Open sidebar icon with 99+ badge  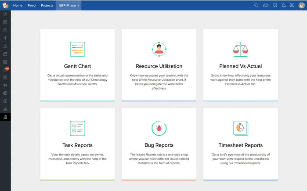tap(6, 69)
